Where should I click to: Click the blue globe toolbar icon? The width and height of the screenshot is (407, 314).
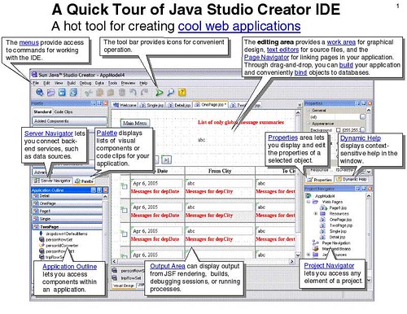[x=40, y=93]
